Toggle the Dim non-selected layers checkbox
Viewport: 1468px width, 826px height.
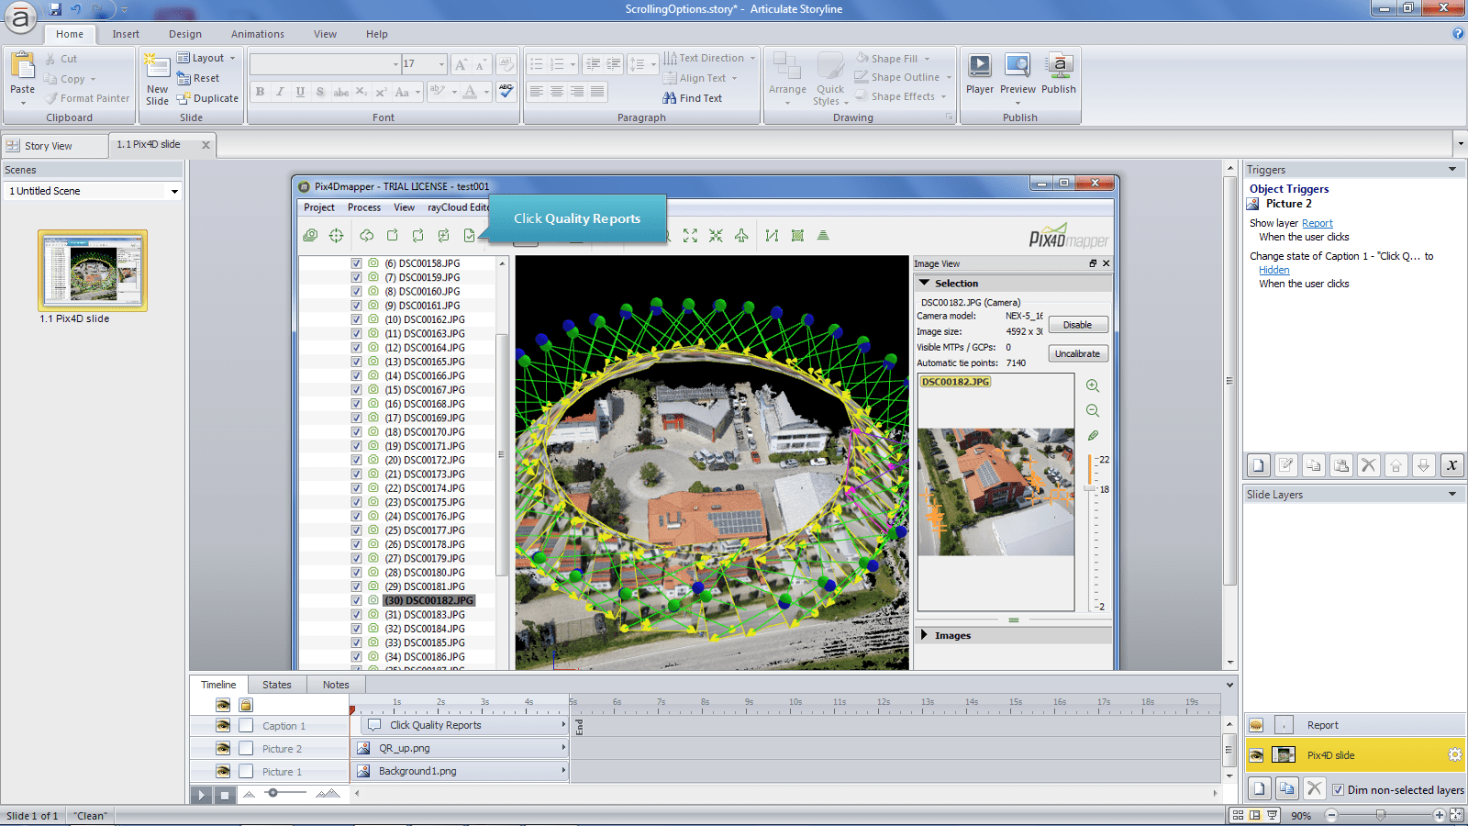1340,789
